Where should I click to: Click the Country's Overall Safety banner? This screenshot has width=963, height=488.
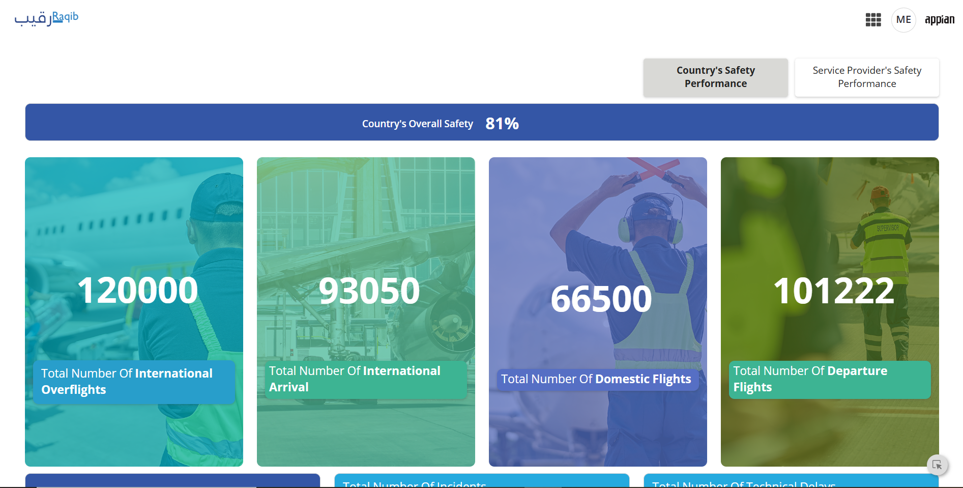pyautogui.click(x=482, y=122)
